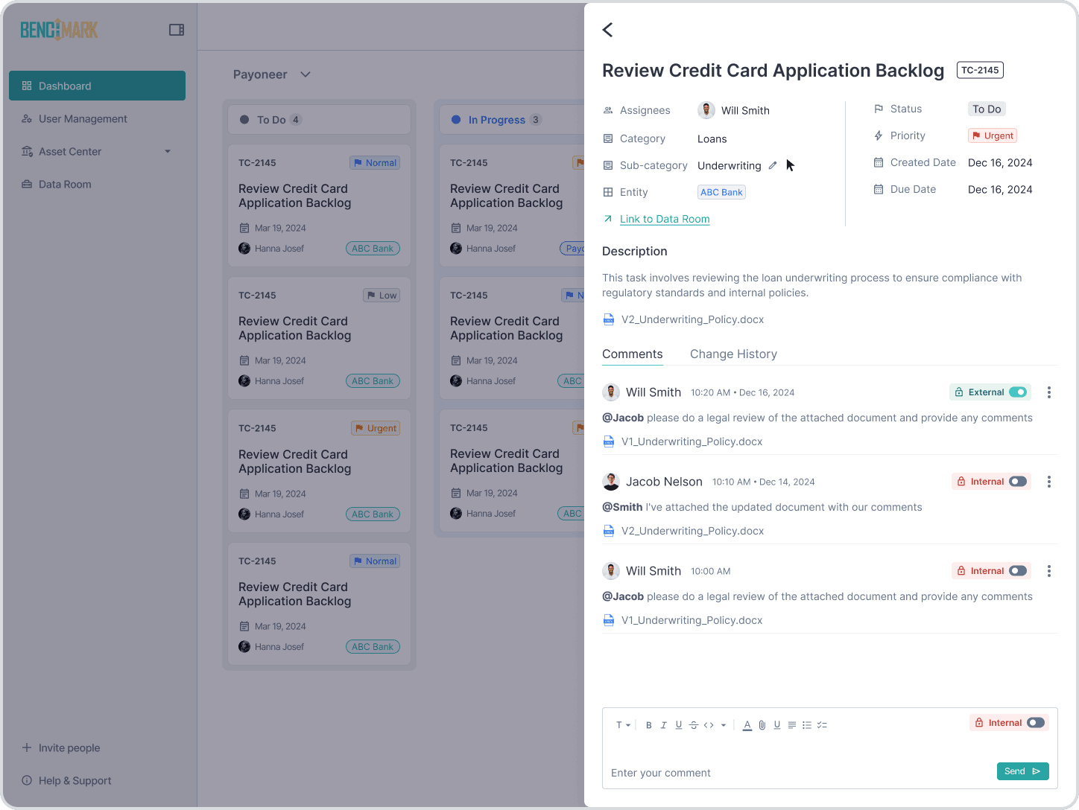This screenshot has height=810, width=1079.
Task: Open Dashboard in the sidebar
Action: 97,86
